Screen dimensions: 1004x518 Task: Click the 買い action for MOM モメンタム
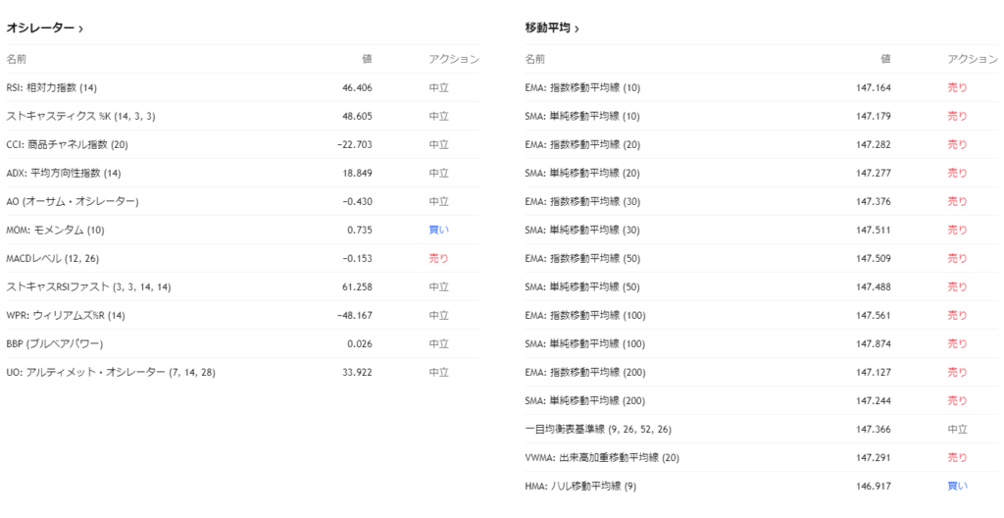click(438, 230)
